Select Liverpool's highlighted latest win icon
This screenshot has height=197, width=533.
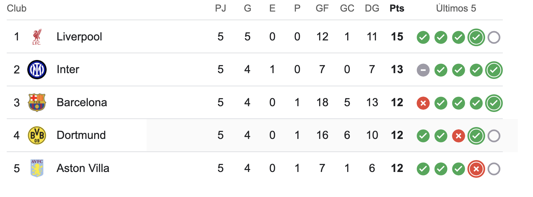[x=476, y=37]
